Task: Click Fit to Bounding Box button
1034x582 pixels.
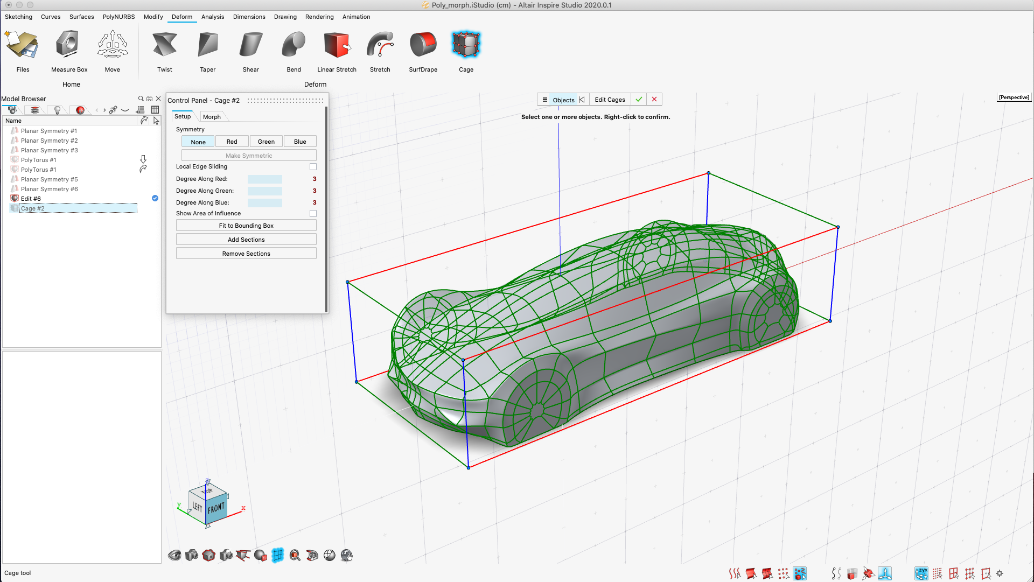Action: [x=246, y=226]
